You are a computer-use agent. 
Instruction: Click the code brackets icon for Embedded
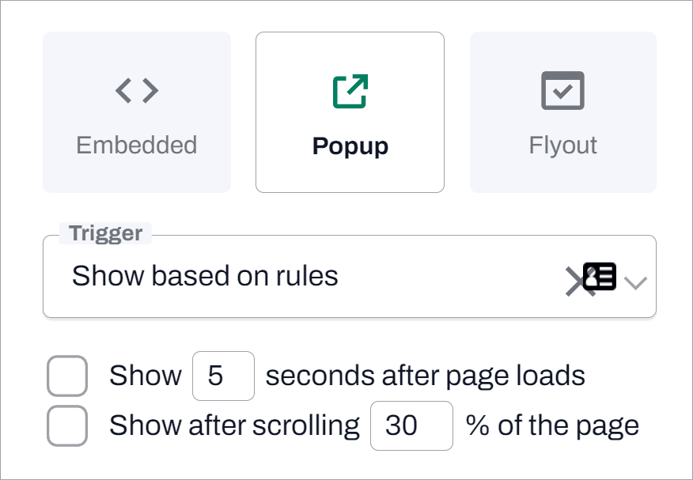(x=136, y=90)
